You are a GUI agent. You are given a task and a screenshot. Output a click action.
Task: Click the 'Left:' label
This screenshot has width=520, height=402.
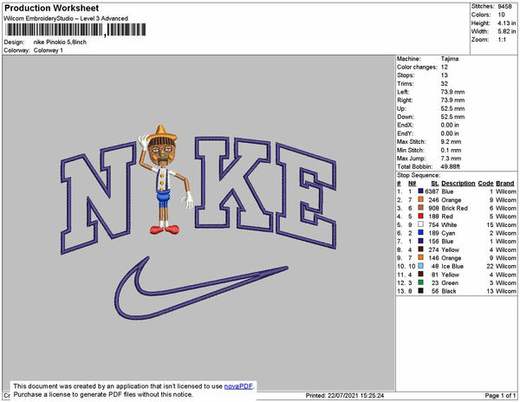pos(403,92)
